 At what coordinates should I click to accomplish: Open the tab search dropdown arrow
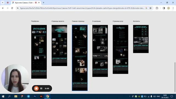[x=2, y=2]
